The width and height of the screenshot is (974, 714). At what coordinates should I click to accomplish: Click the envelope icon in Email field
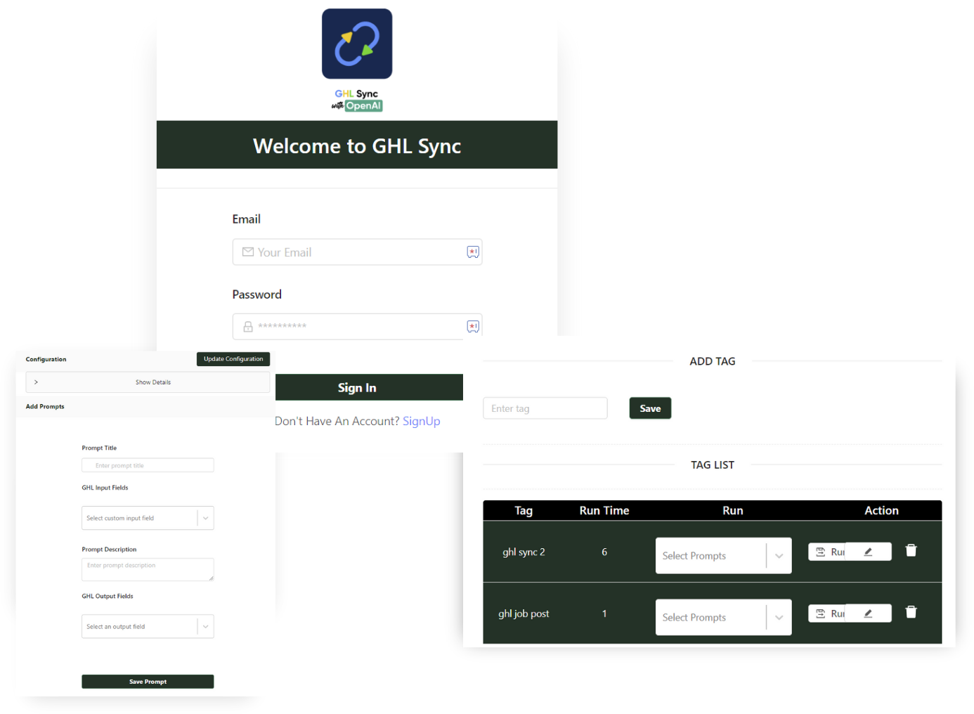click(248, 252)
